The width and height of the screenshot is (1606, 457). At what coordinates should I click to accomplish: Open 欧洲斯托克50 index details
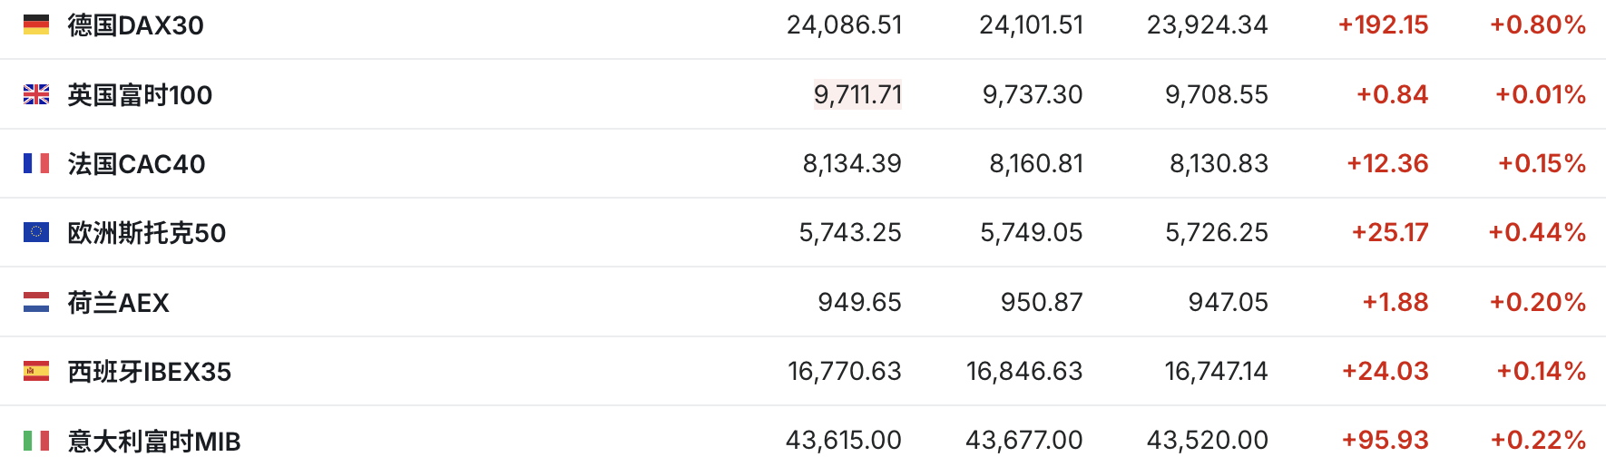[x=147, y=233]
